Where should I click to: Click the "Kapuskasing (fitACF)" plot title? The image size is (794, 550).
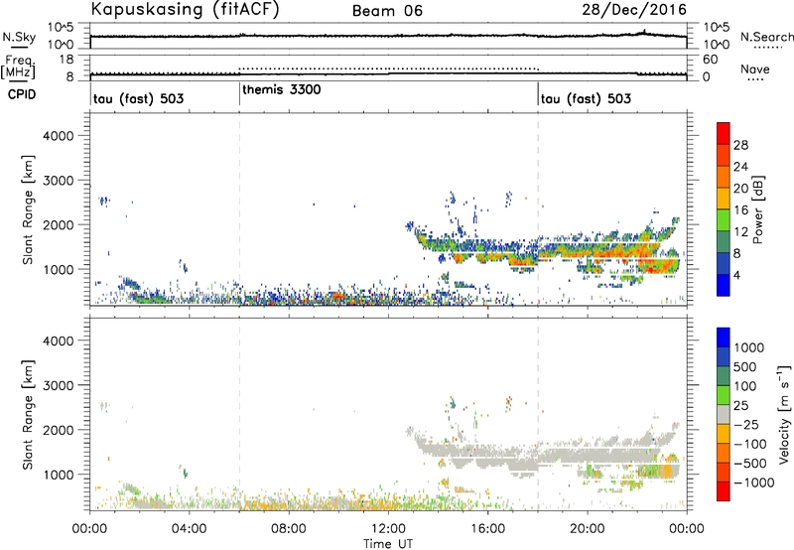(x=186, y=9)
